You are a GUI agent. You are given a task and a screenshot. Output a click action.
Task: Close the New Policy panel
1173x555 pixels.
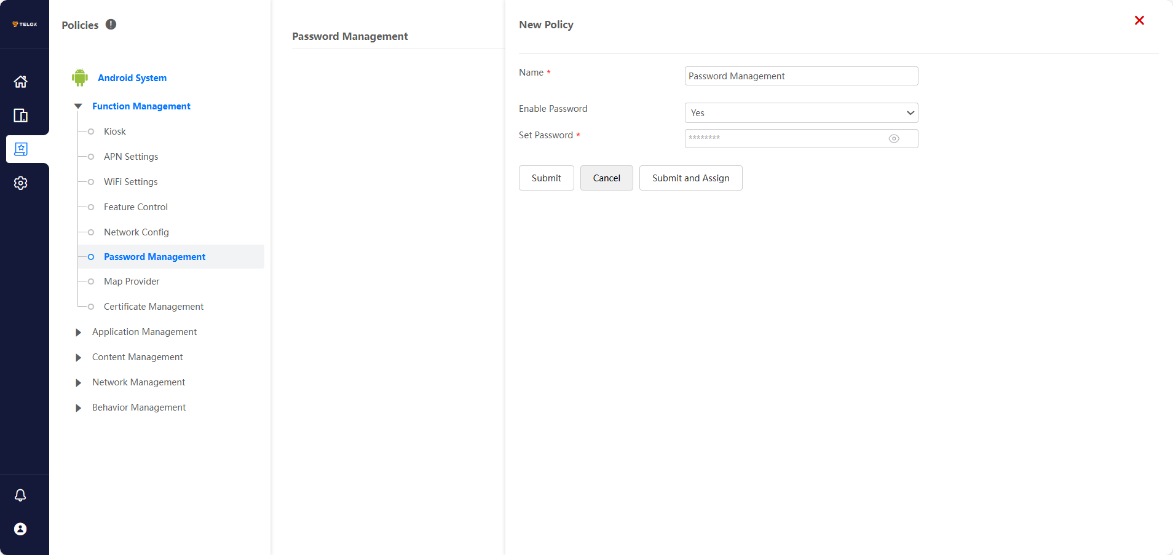[x=1139, y=20]
